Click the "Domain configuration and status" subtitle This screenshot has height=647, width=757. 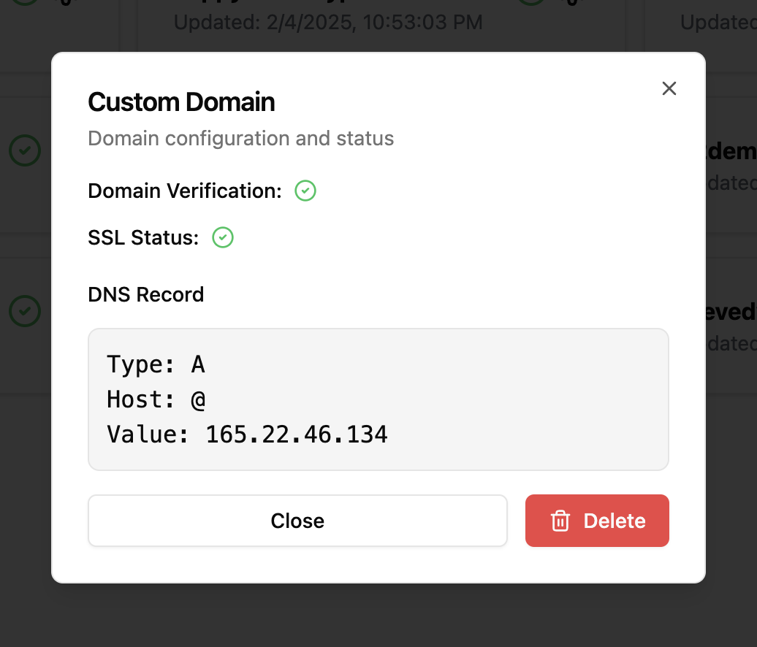pyautogui.click(x=240, y=139)
